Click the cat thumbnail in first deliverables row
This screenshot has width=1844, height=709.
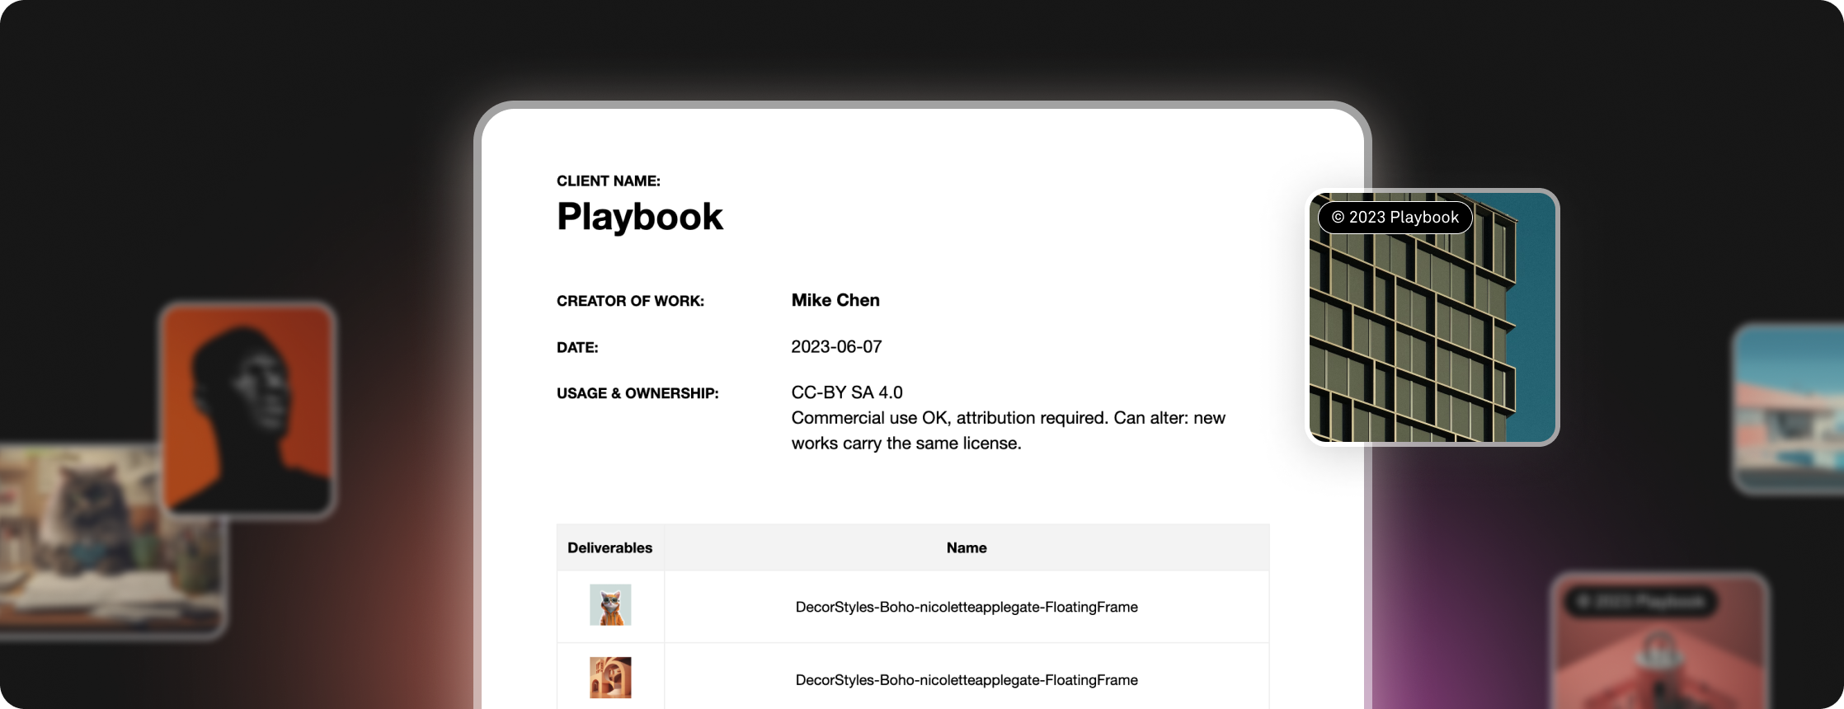click(x=610, y=605)
